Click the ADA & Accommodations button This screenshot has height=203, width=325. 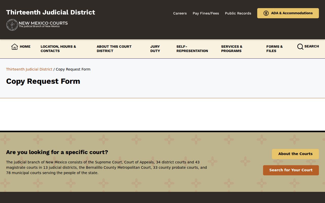[288, 13]
